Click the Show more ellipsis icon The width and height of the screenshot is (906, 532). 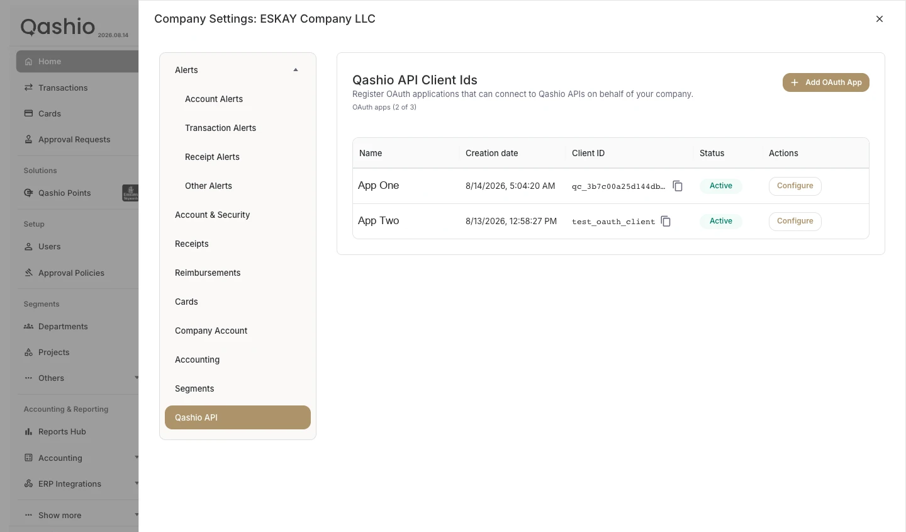[x=28, y=515]
